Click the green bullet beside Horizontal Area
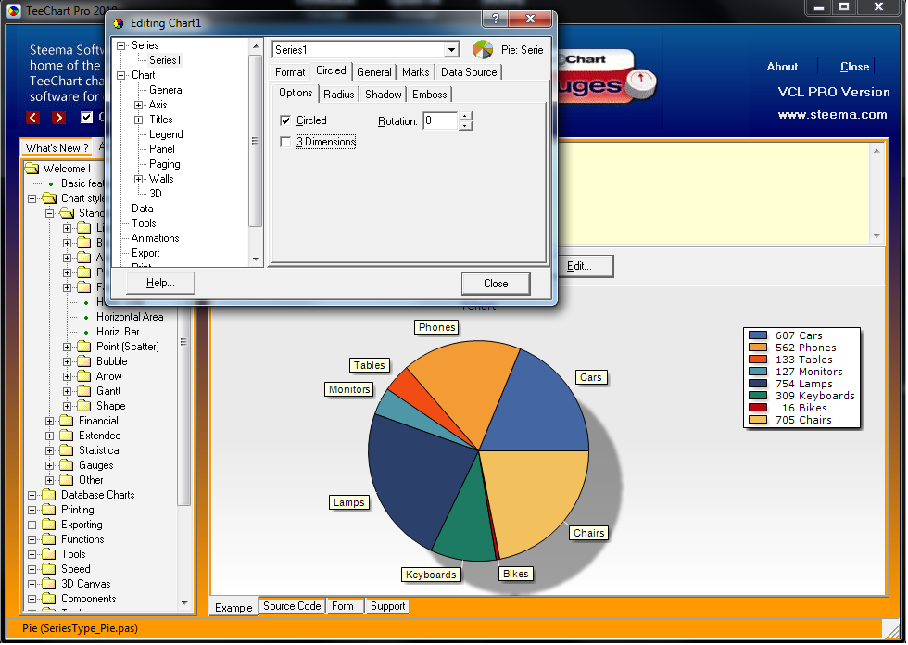 pos(86,317)
